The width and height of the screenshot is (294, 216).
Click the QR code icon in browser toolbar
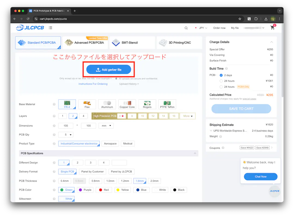pos(249,19)
